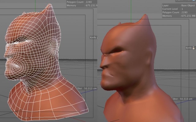Click the green Y axis line in left viewport

tap(36, 6)
